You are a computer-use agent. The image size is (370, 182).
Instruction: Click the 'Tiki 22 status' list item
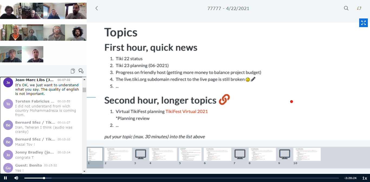click(x=129, y=59)
